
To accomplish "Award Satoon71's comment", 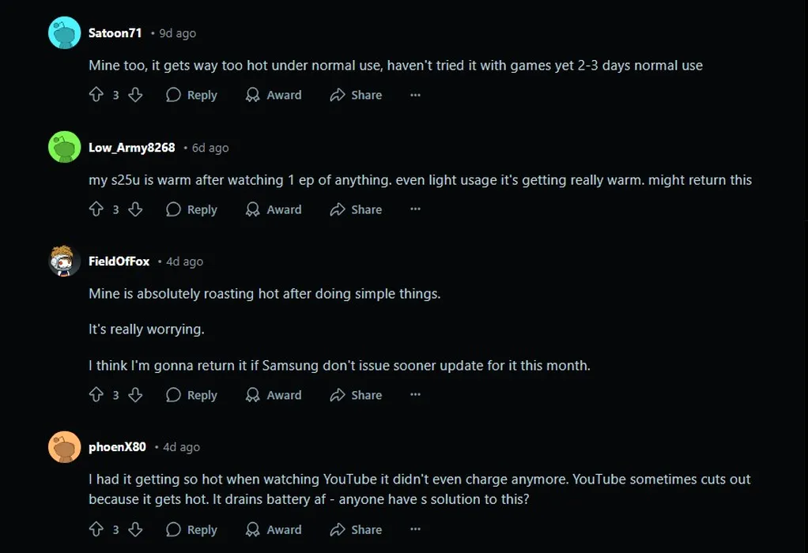I will (x=274, y=95).
